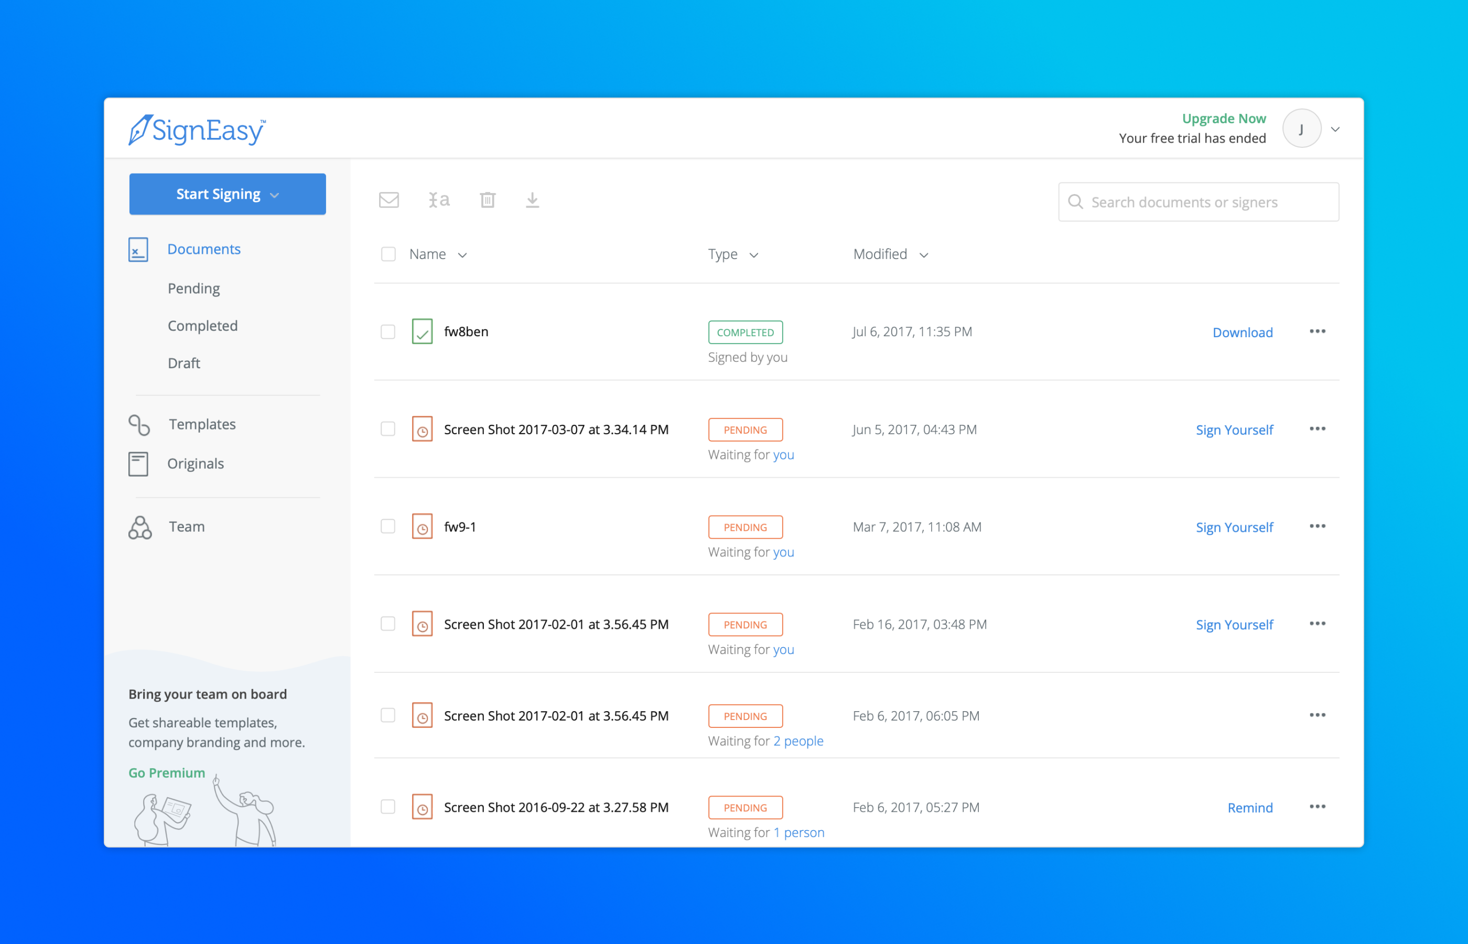Click Sign Yourself for Feb 16, 2017 document
The height and width of the screenshot is (944, 1468).
pos(1234,625)
